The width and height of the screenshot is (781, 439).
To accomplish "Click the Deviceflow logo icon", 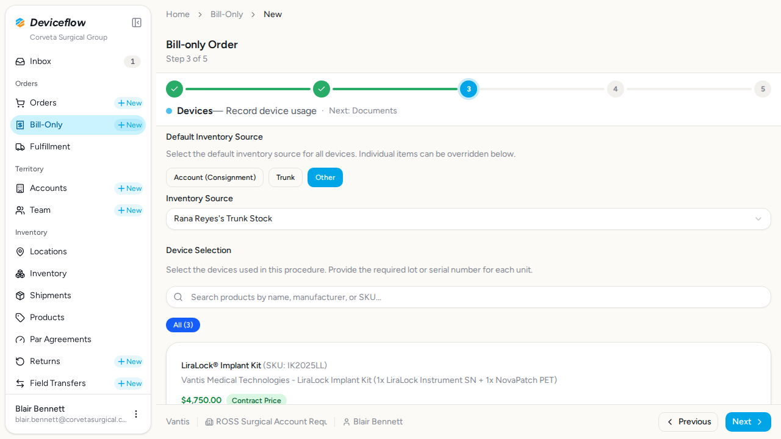I will pos(20,23).
